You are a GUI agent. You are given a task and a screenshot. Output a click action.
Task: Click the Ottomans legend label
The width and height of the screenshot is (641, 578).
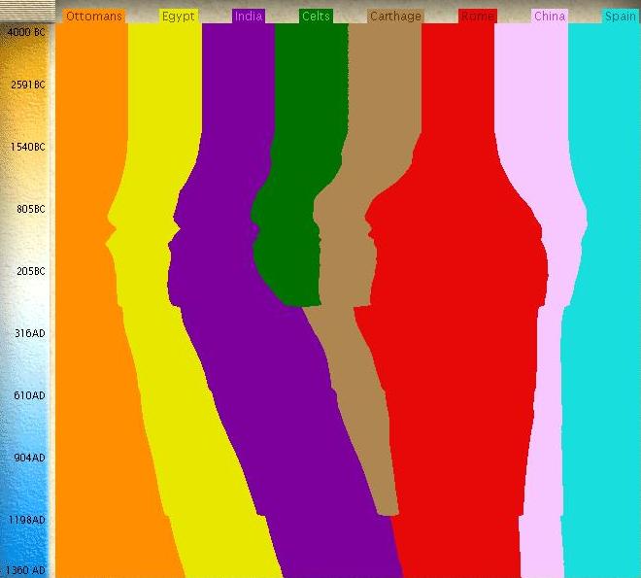coord(94,16)
